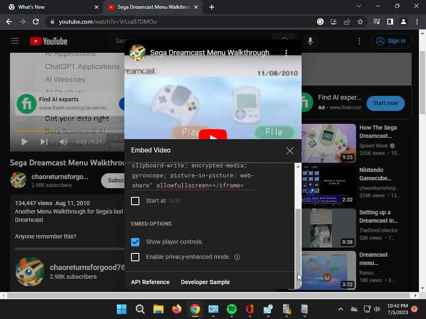
Task: Start voice search with the microphone icon
Action: point(310,41)
